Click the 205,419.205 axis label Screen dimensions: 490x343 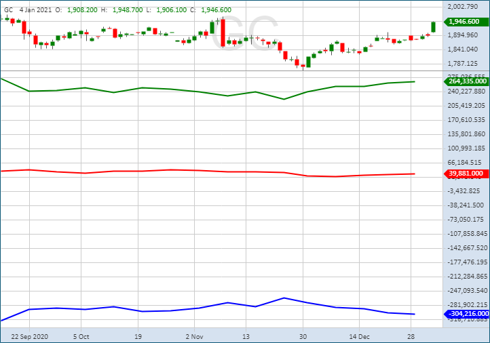pos(466,106)
